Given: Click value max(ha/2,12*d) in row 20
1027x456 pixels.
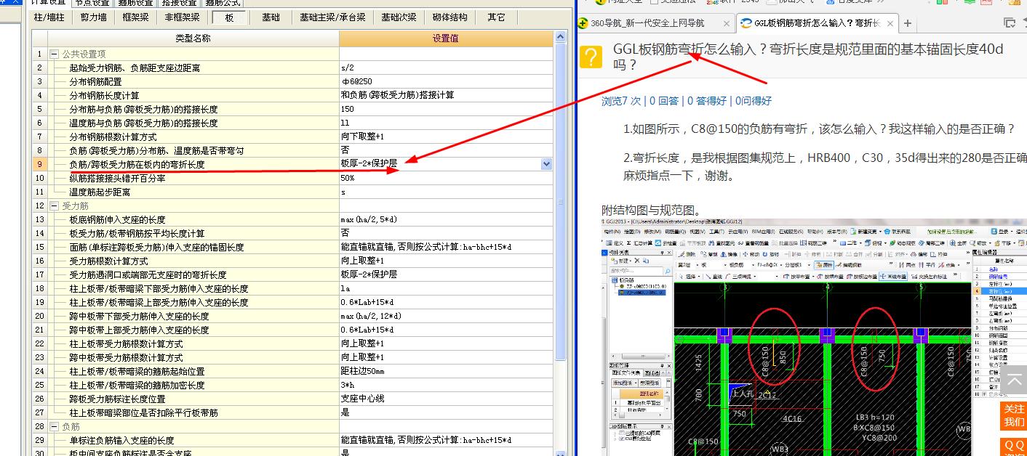Looking at the screenshot, I should pos(446,316).
